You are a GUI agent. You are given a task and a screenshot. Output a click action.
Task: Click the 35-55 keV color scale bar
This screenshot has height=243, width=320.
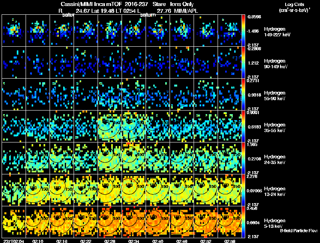[244, 126]
